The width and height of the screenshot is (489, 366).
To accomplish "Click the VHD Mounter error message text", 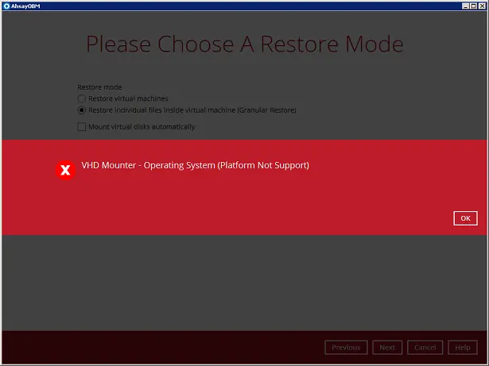I will 195,165.
